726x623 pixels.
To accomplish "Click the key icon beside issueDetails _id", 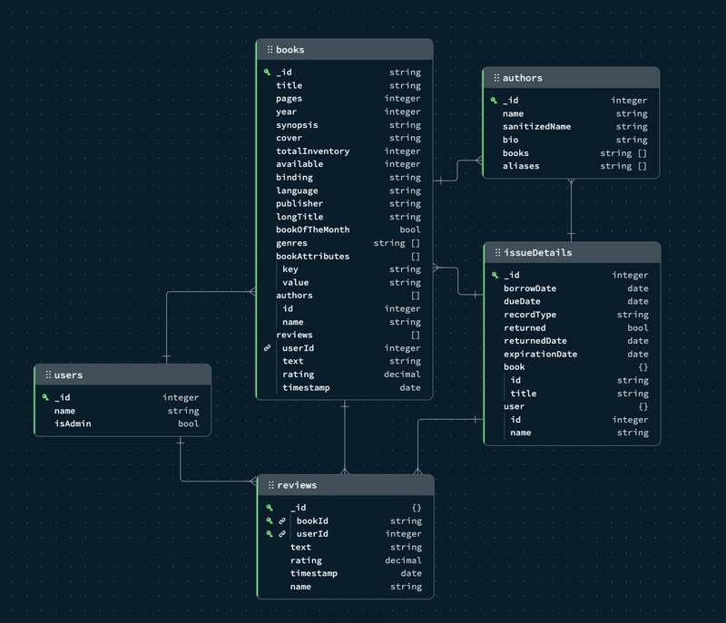I will 495,275.
